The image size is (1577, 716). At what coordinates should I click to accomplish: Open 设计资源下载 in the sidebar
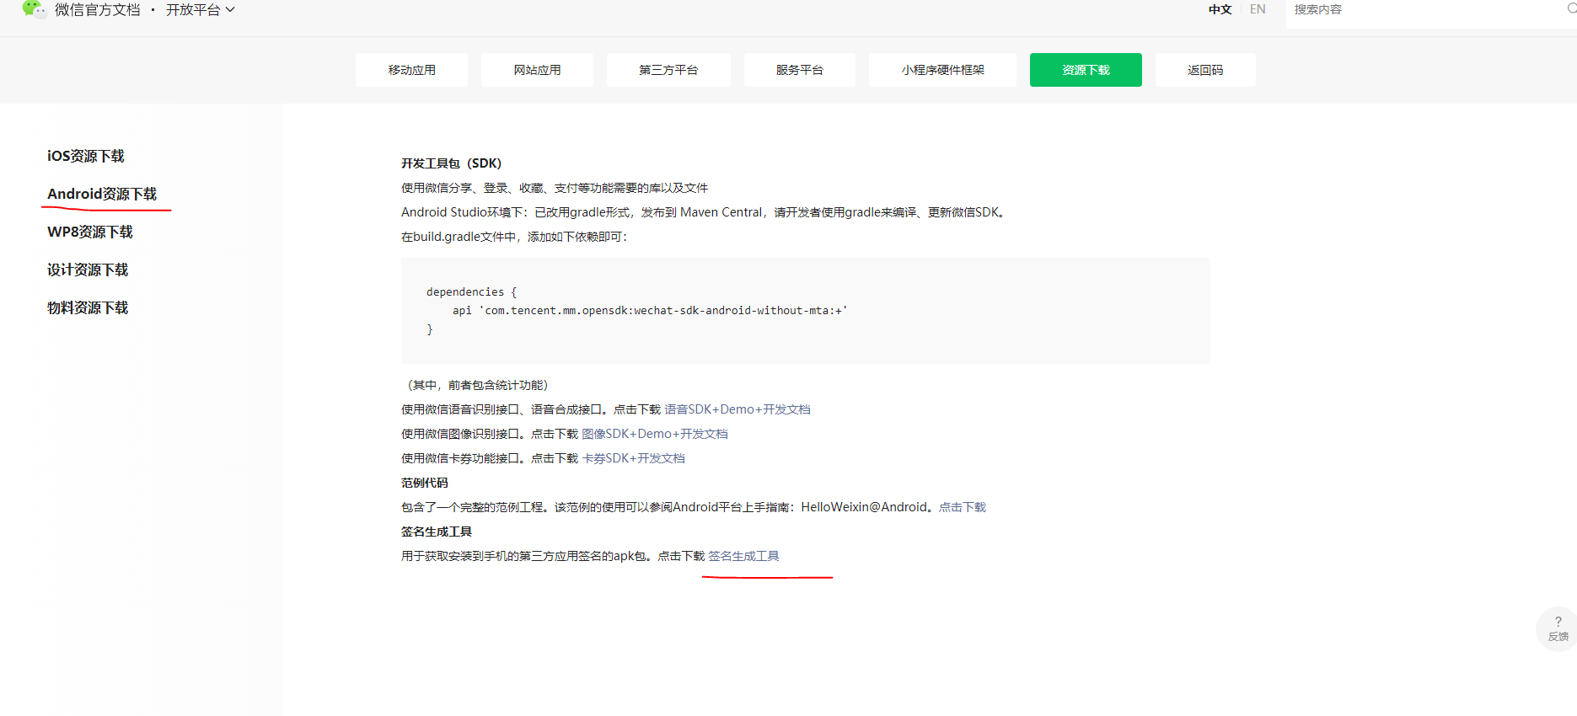pyautogui.click(x=88, y=270)
